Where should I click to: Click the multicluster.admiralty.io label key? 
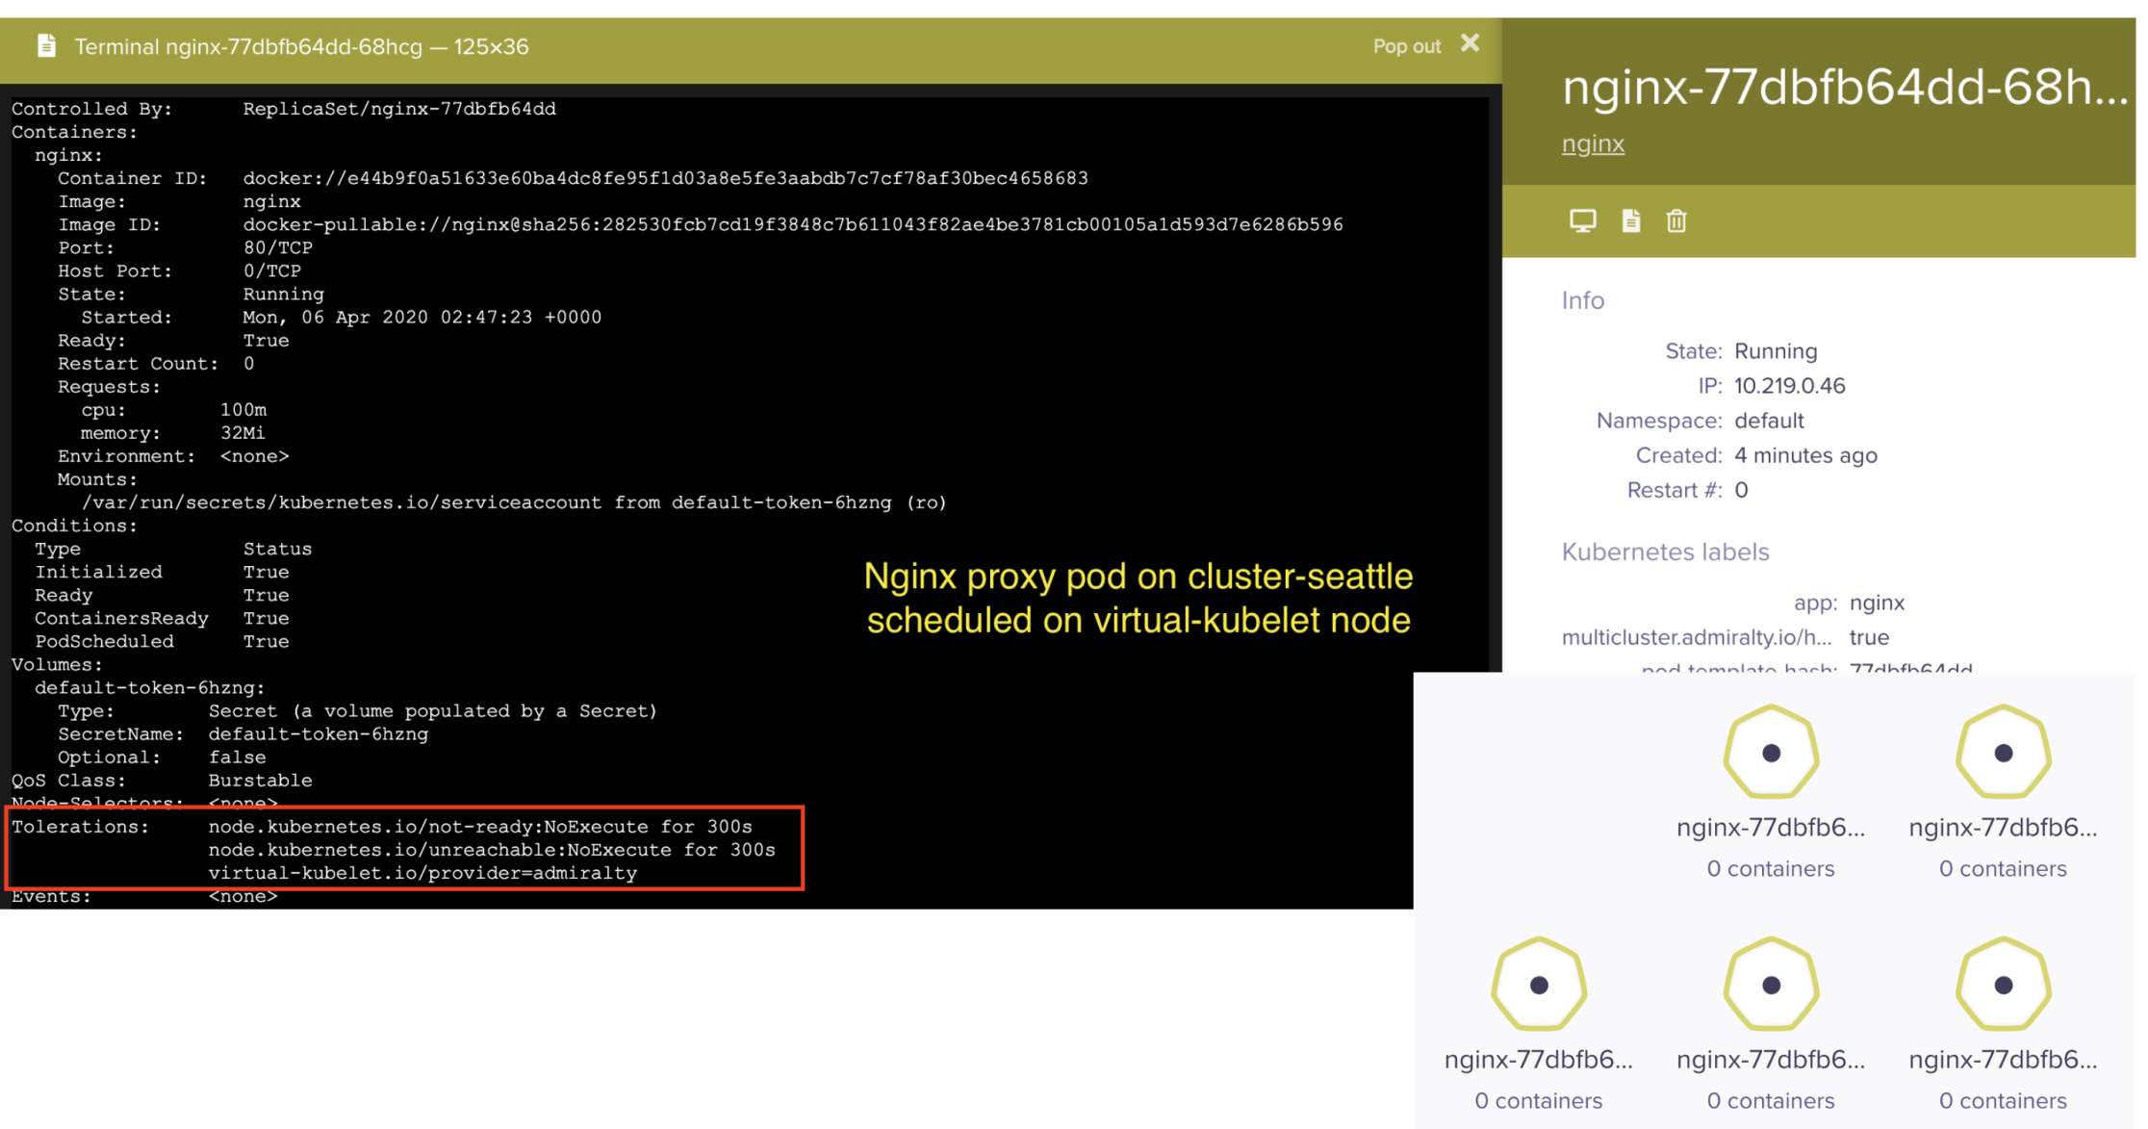(1696, 637)
